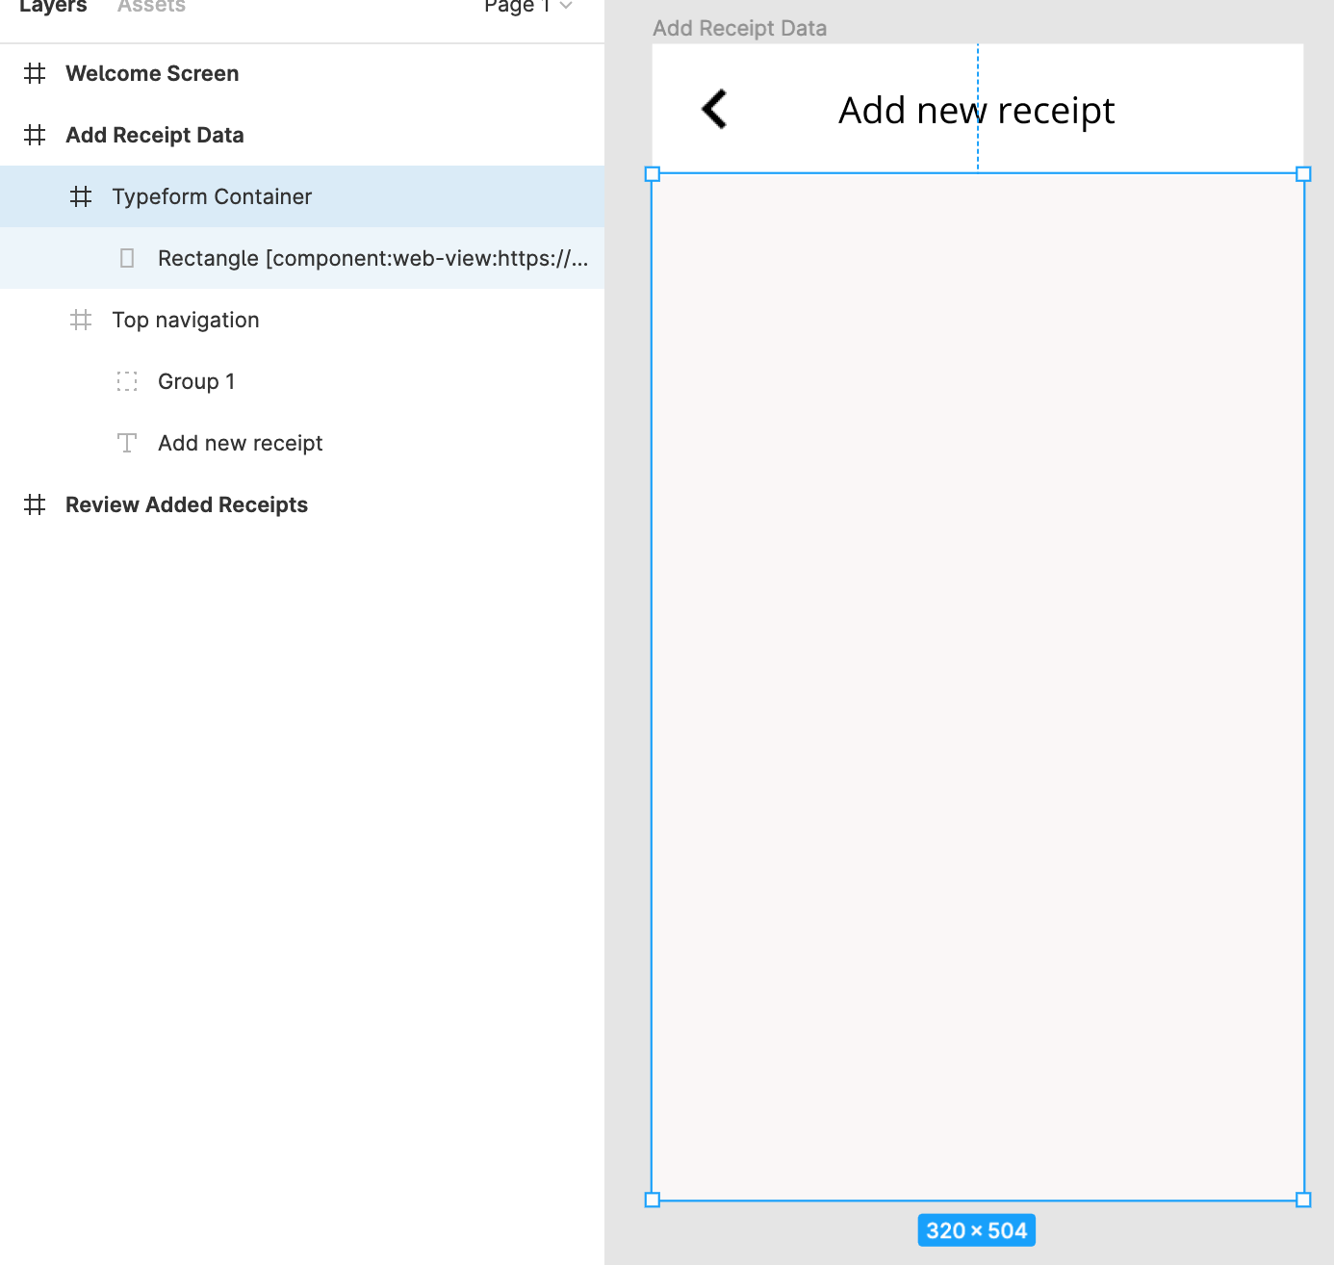
Task: Click the text layer T icon
Action: [x=127, y=443]
